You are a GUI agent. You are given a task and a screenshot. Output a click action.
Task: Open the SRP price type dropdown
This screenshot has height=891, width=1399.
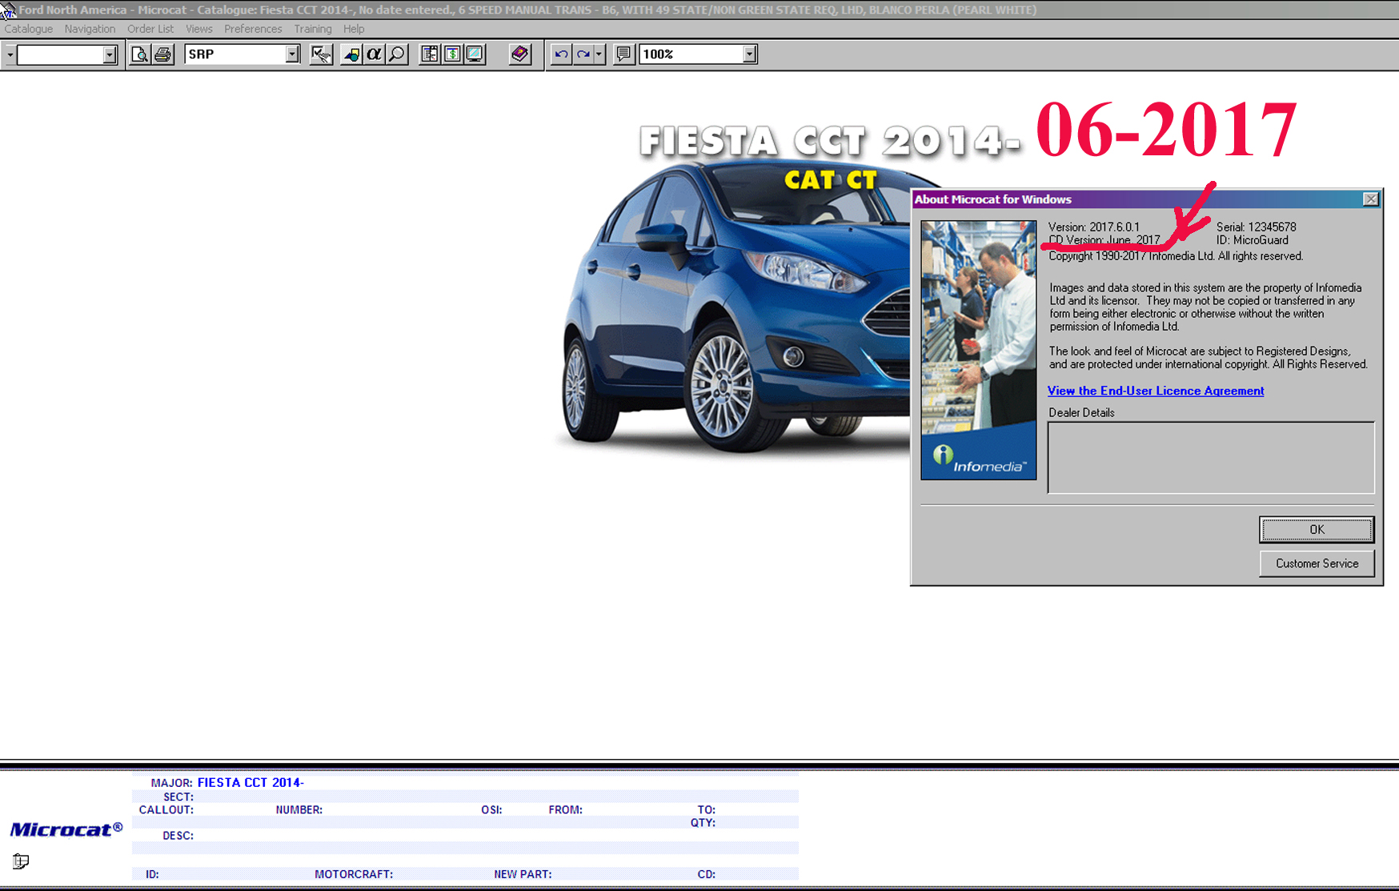[292, 54]
